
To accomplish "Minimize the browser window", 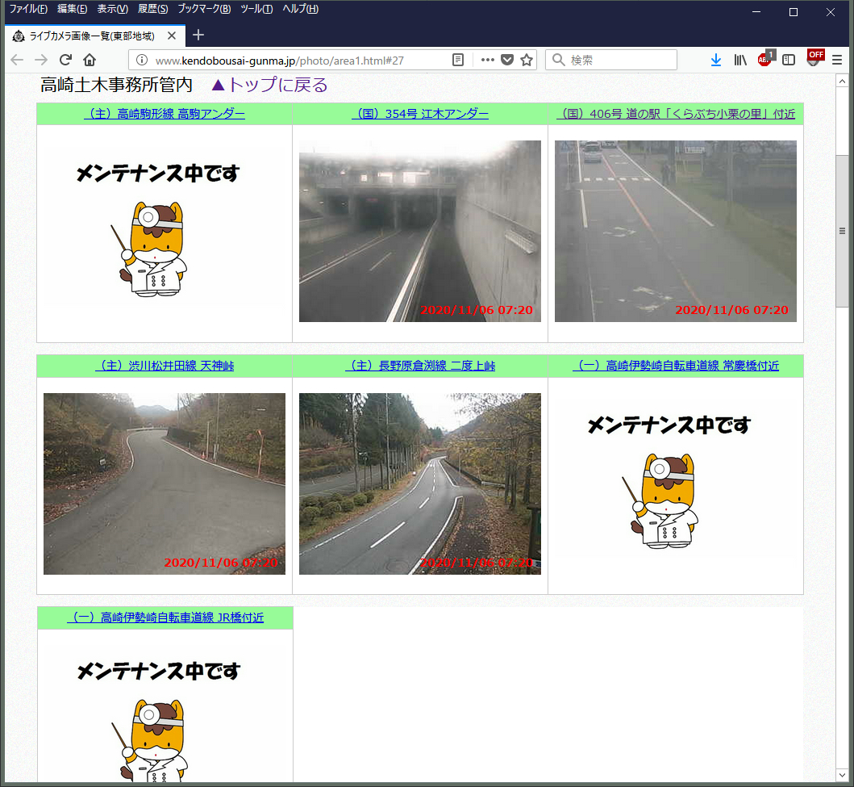I will coord(756,12).
